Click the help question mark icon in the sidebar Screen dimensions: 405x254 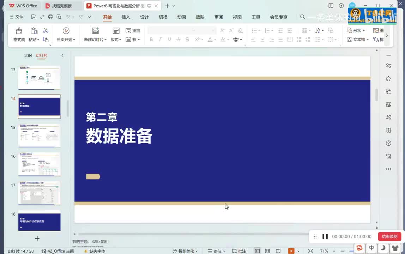(x=388, y=143)
